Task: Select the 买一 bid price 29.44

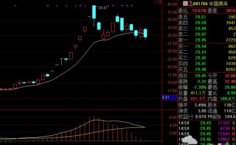Action: pos(200,46)
